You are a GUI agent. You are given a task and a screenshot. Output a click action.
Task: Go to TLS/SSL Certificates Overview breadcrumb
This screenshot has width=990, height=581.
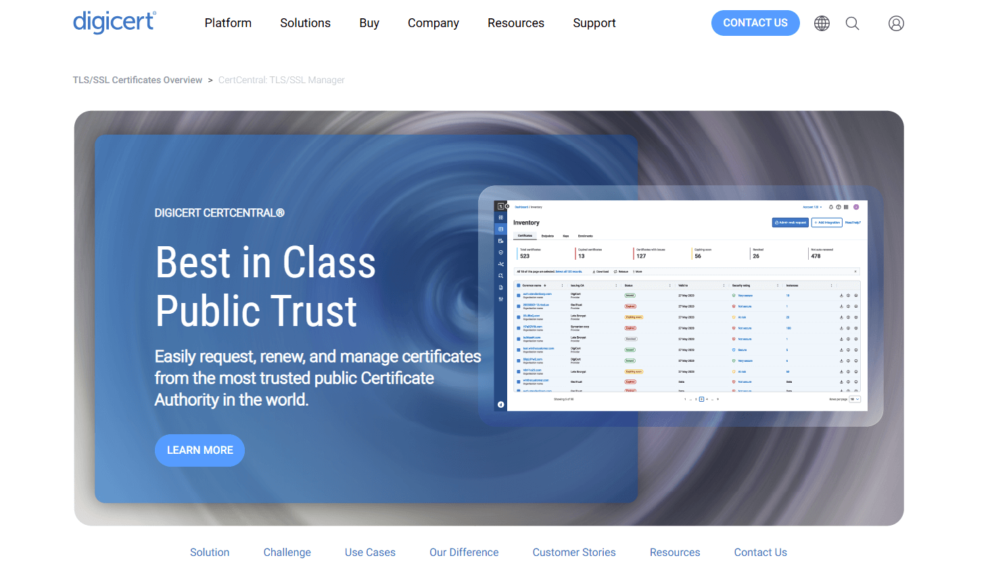pos(137,80)
